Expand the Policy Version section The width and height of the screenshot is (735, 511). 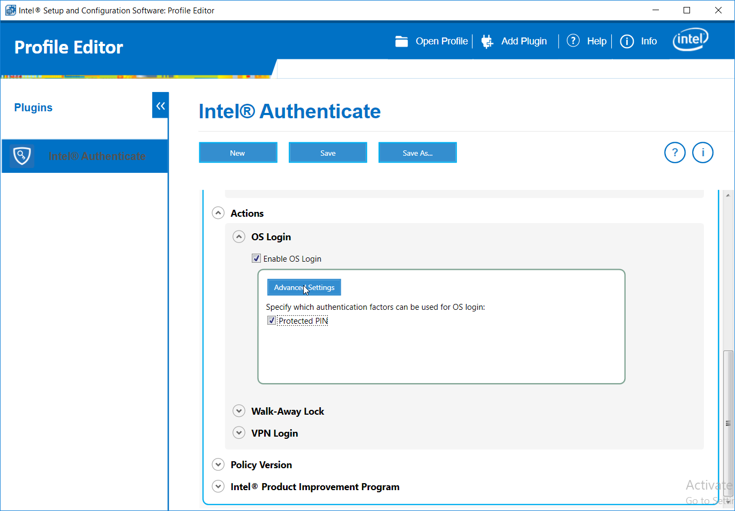(218, 464)
